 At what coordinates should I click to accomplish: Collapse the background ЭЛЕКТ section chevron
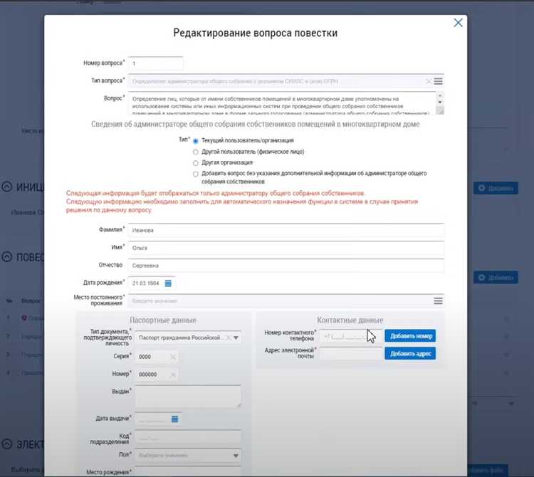[x=7, y=444]
